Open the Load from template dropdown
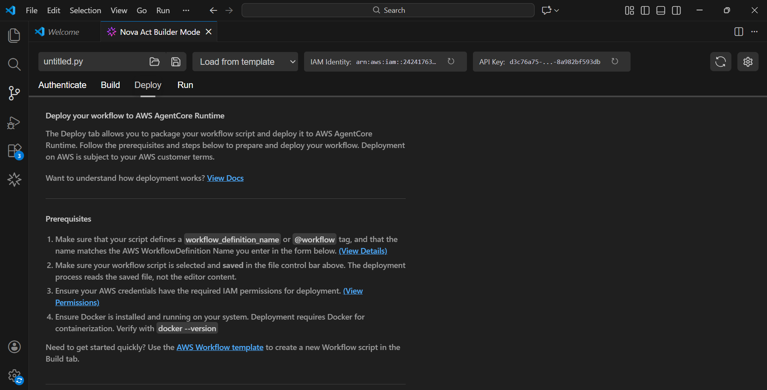This screenshot has width=767, height=390. click(245, 62)
